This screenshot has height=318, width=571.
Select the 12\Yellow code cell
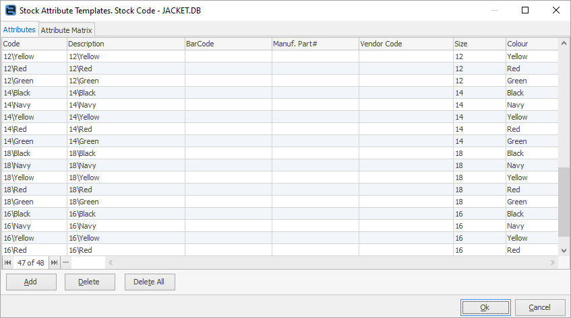[34, 56]
